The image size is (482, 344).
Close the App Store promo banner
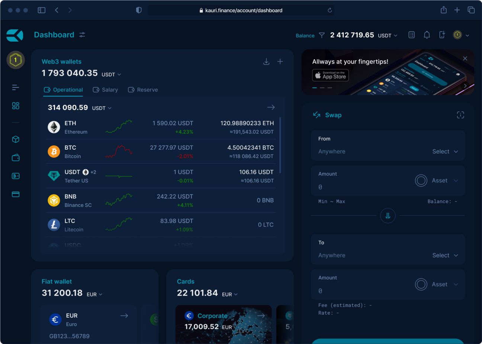pyautogui.click(x=465, y=59)
